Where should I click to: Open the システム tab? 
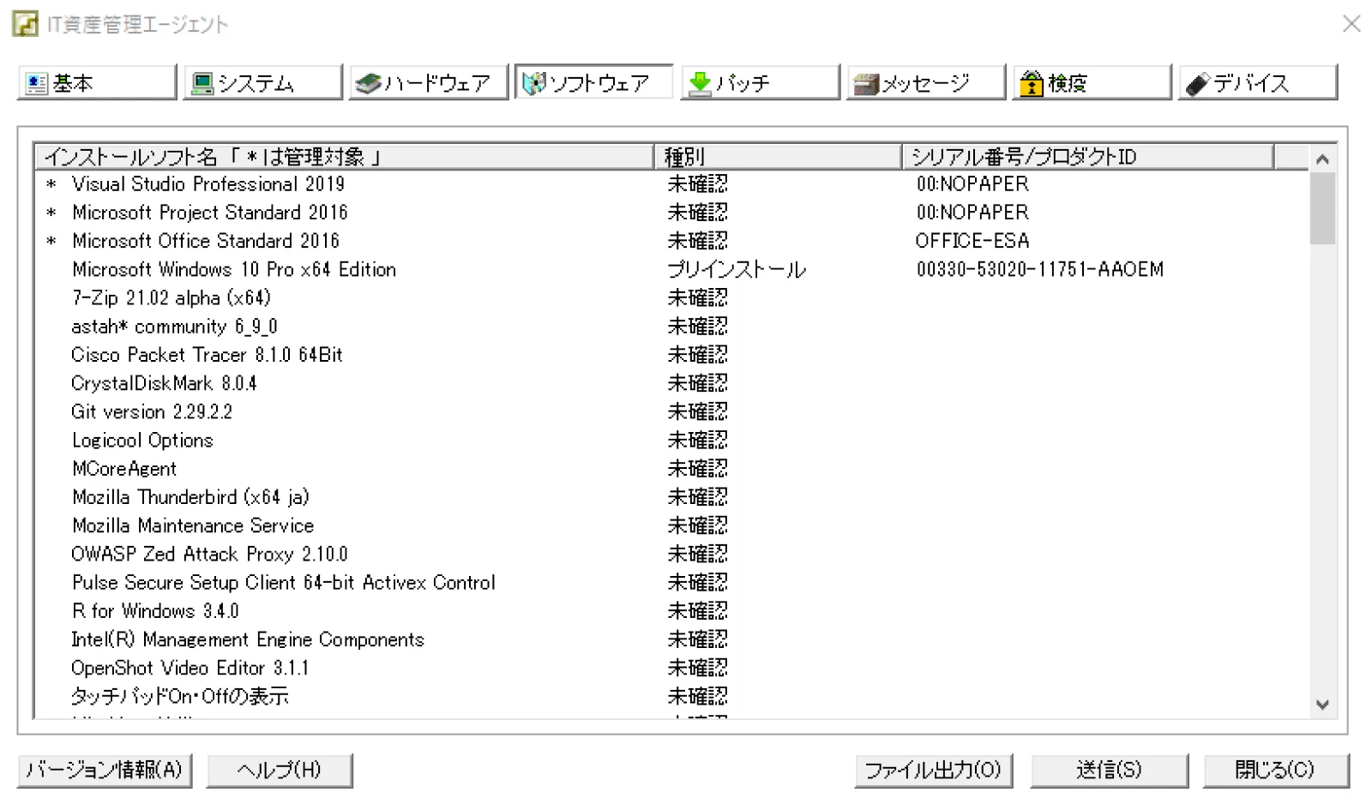(262, 82)
